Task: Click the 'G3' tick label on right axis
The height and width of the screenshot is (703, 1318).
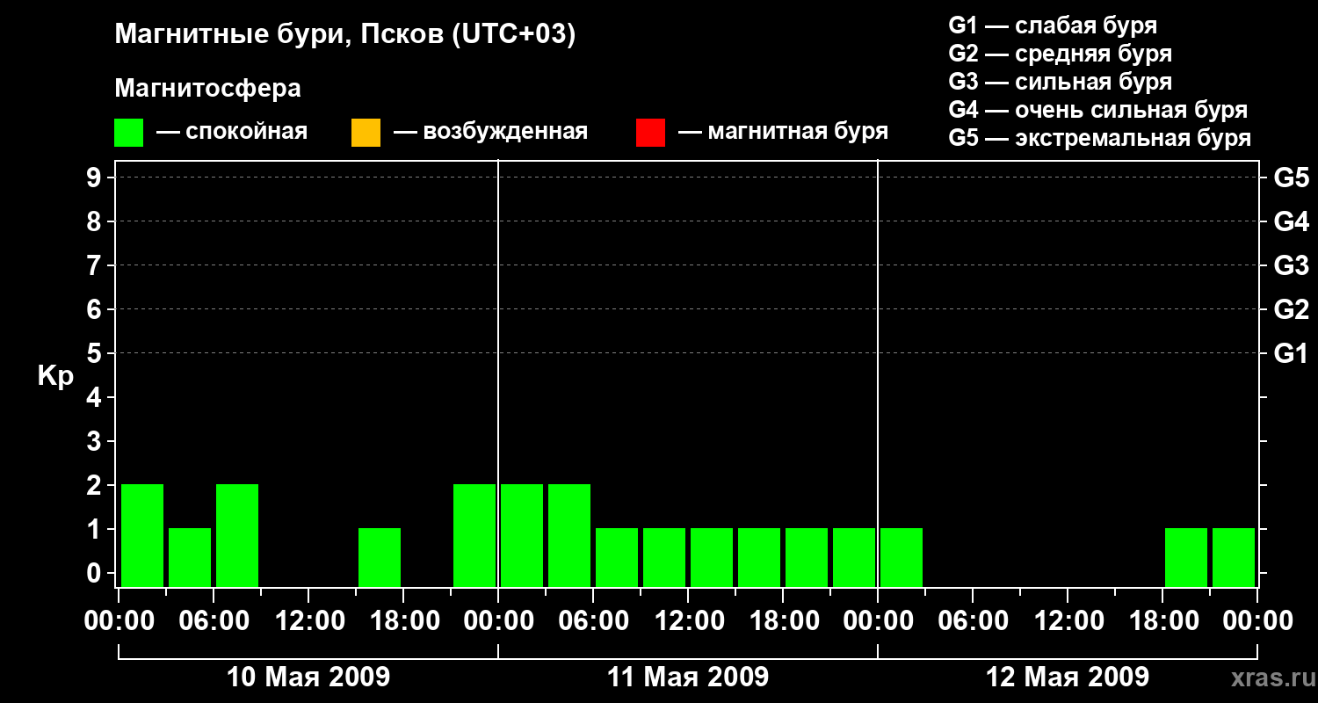Action: click(x=1291, y=266)
